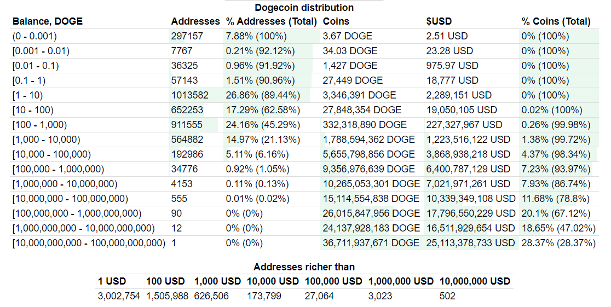This screenshot has height=307, width=611.
Task: Click the '227,327,967 USD' value
Action: click(x=464, y=125)
